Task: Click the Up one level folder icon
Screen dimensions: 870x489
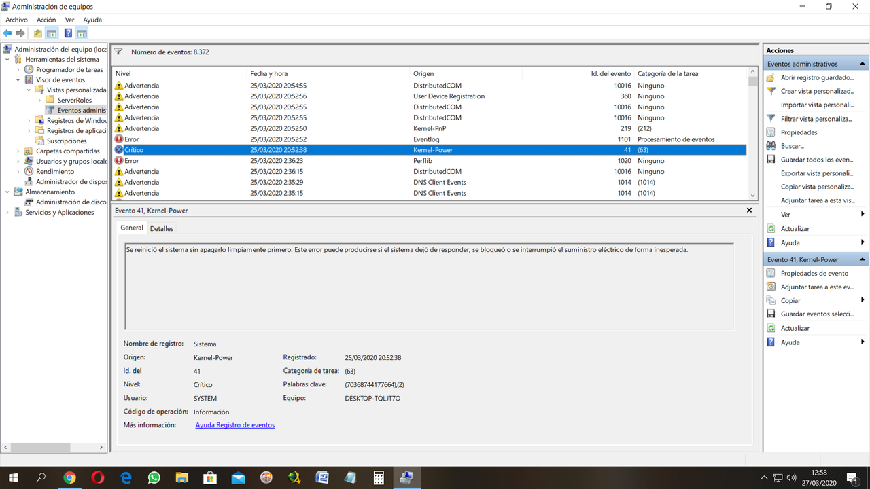Action: click(x=38, y=33)
